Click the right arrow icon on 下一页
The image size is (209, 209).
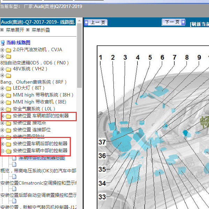(x=183, y=22)
